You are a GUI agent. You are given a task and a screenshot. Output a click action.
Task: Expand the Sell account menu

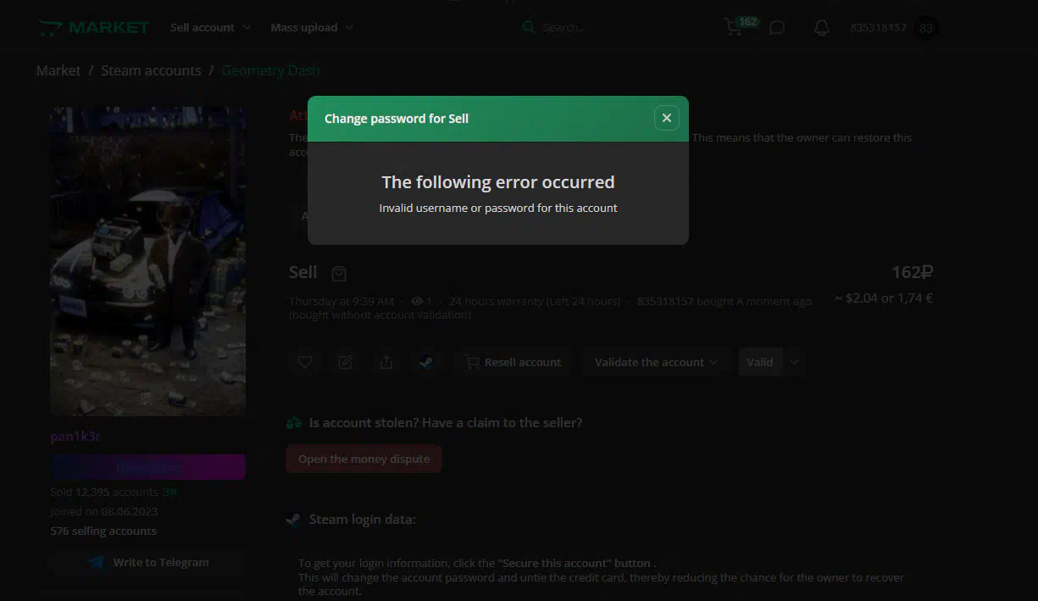210,27
